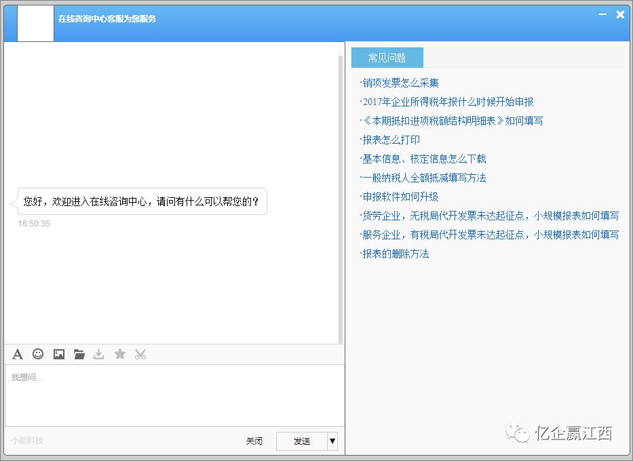Open FAQ 服务企业，有税局代开发票未达起征点
633x461 pixels.
489,235
